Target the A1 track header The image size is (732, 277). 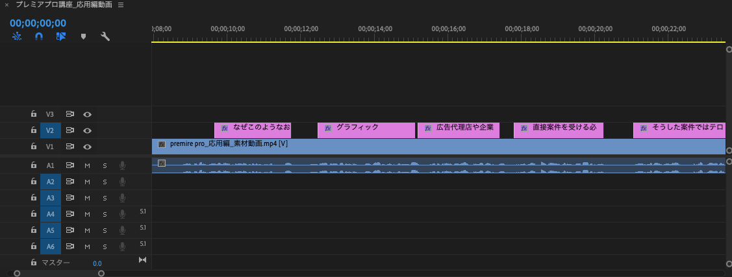50,165
